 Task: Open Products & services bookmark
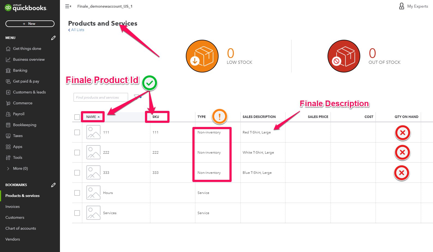pos(22,196)
